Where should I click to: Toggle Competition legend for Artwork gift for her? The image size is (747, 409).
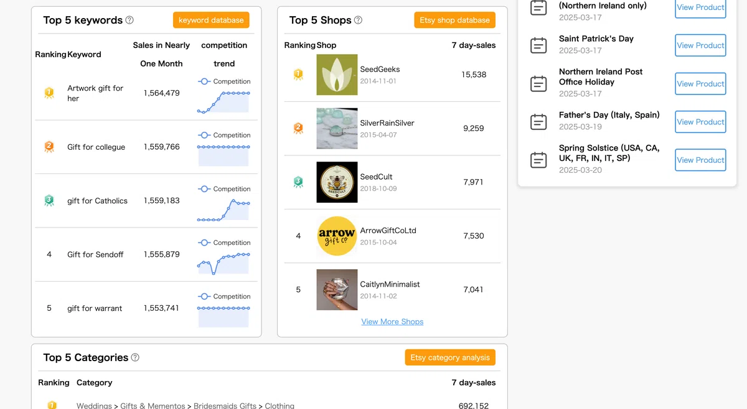(x=224, y=81)
